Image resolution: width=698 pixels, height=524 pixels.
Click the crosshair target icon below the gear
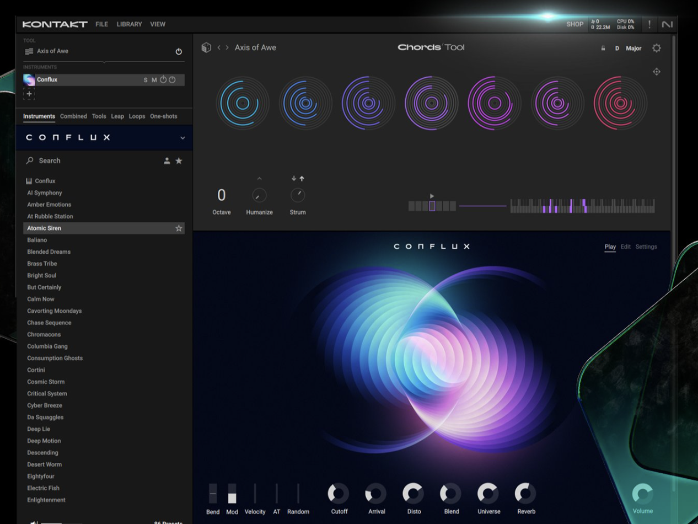point(656,72)
